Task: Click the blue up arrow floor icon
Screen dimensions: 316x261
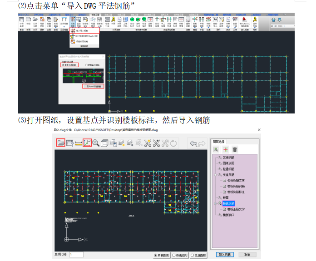Action: point(273,20)
